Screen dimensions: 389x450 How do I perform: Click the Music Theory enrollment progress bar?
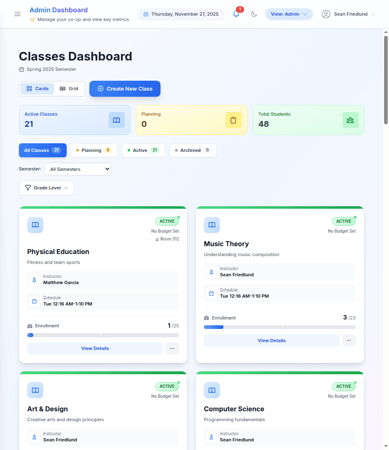point(280,327)
